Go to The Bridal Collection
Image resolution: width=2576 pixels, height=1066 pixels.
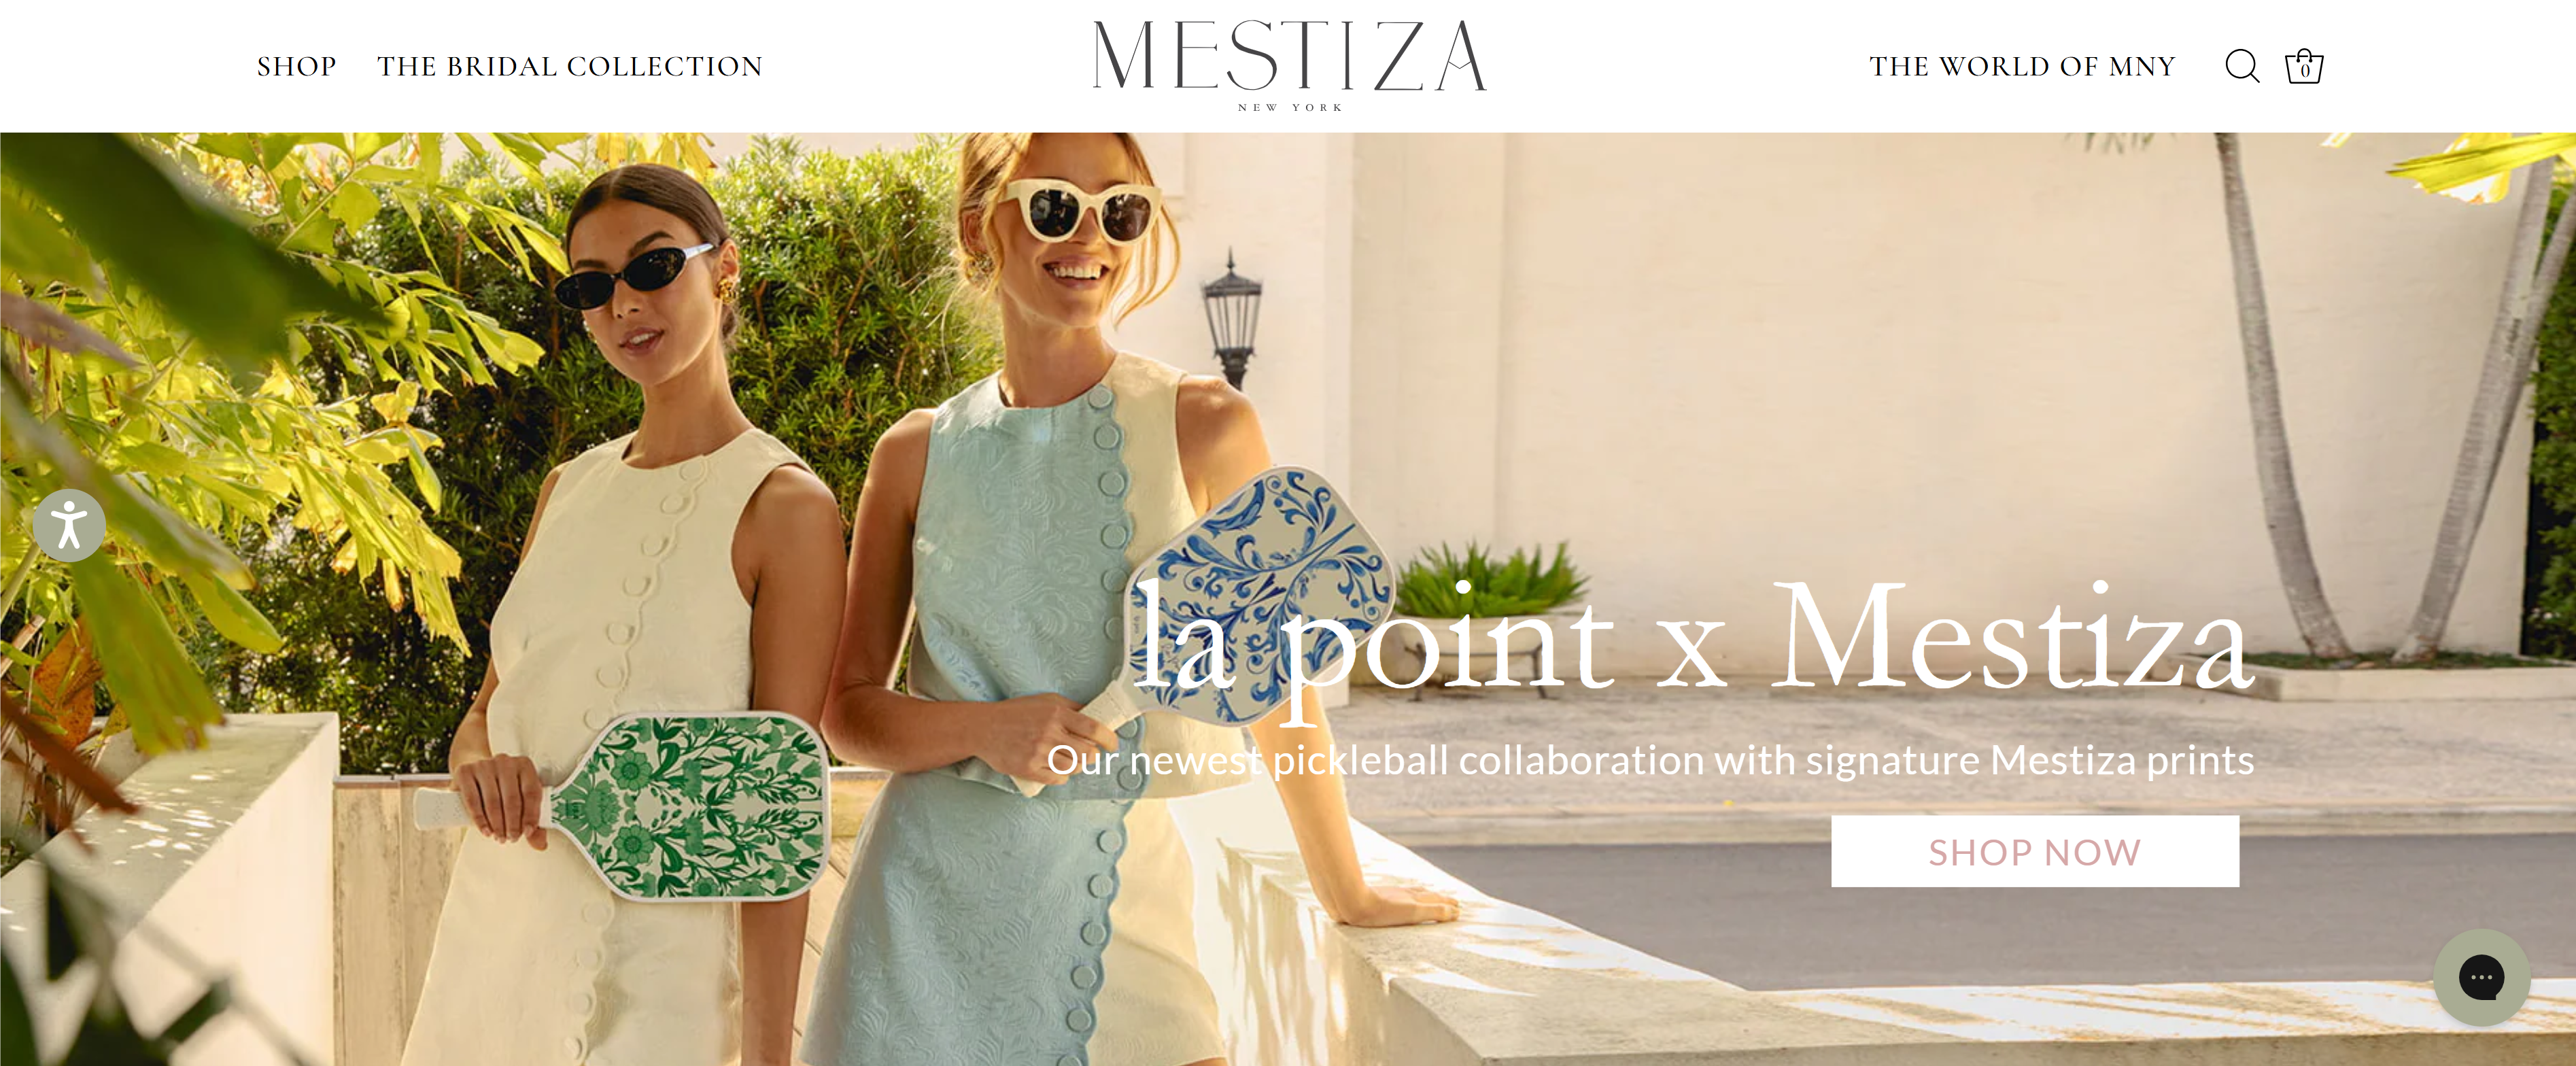(570, 66)
